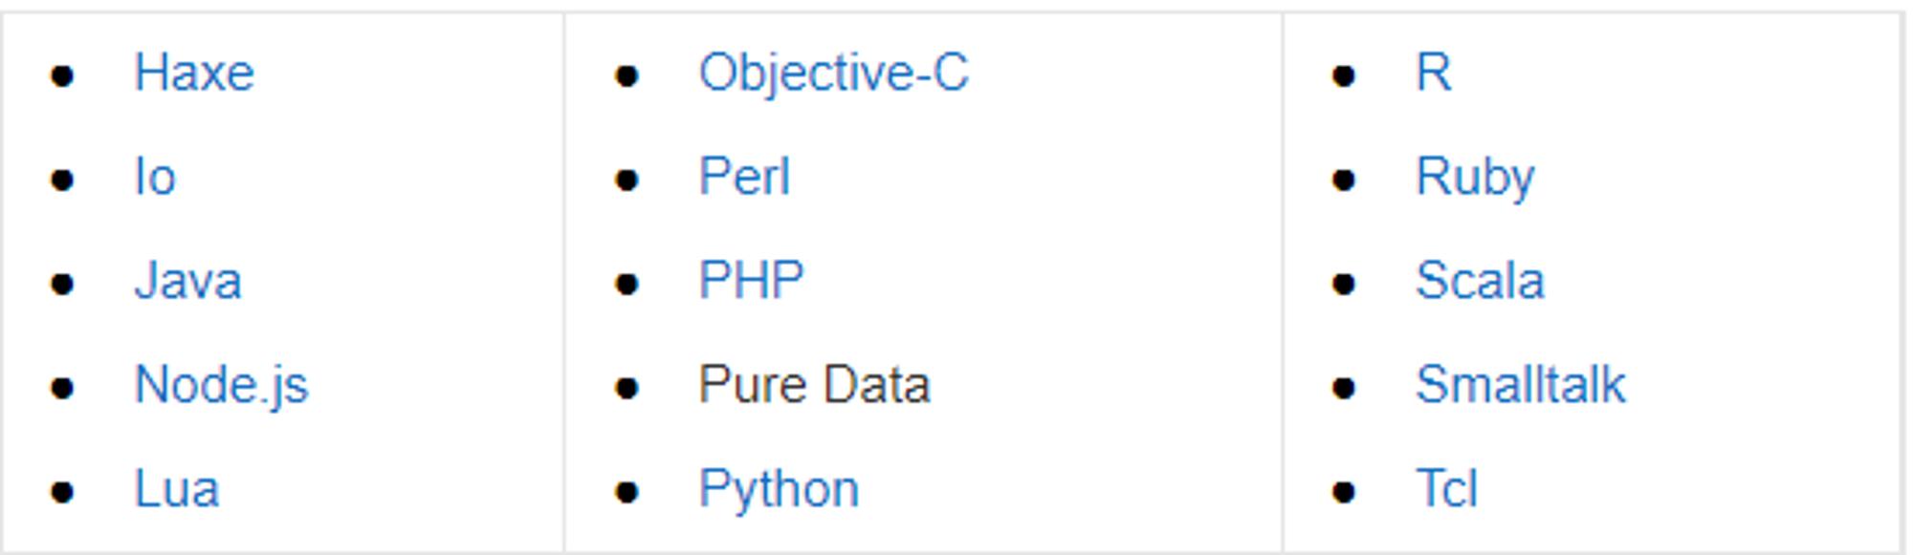Click the bullet beside Python
The height and width of the screenshot is (555, 1913).
pos(627,492)
